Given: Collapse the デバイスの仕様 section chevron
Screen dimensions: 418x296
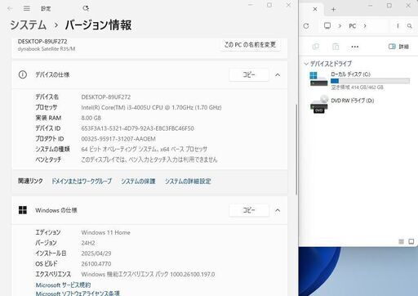Looking at the screenshot, I should click(x=278, y=74).
